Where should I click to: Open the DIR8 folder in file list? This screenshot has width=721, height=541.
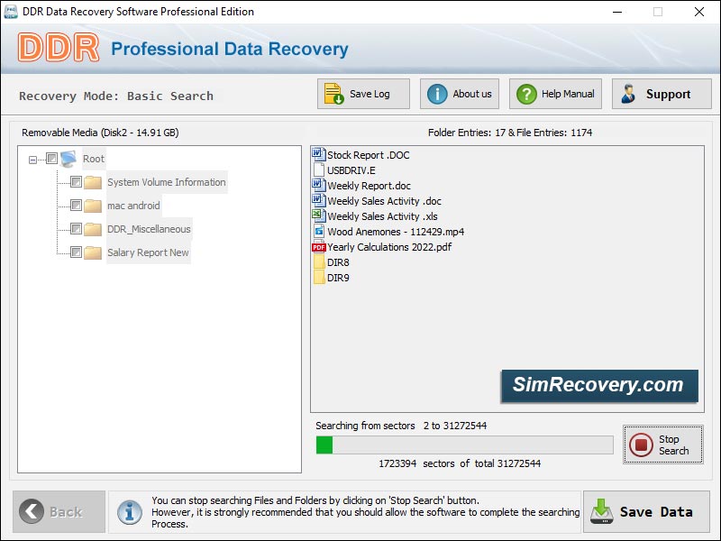[x=337, y=262]
